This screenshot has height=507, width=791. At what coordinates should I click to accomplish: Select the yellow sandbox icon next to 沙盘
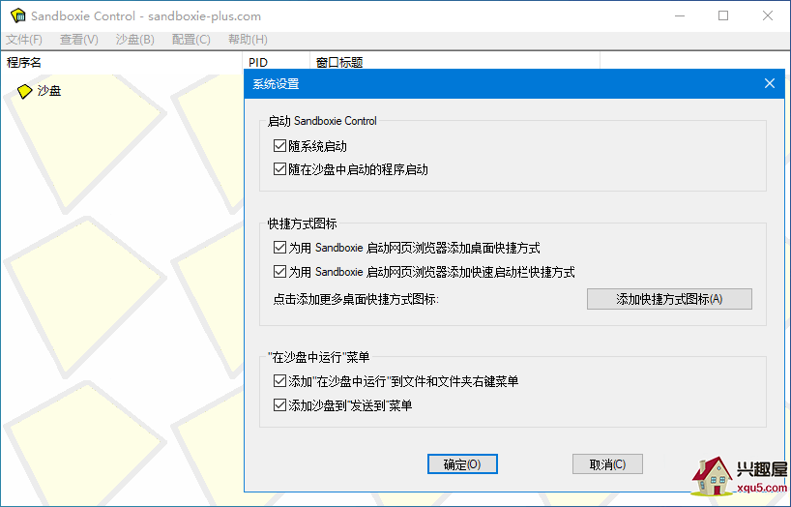coord(25,91)
